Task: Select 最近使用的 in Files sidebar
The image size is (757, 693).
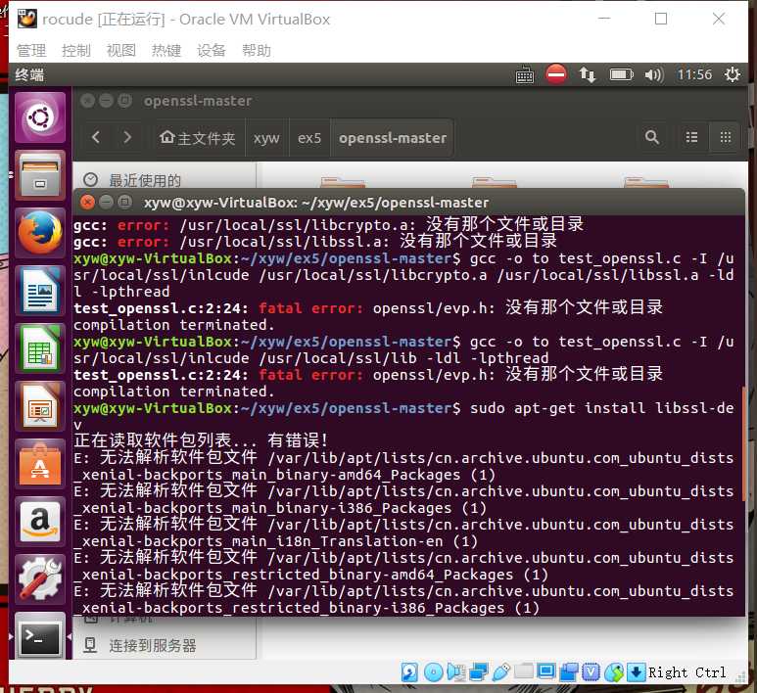Action: [x=145, y=180]
